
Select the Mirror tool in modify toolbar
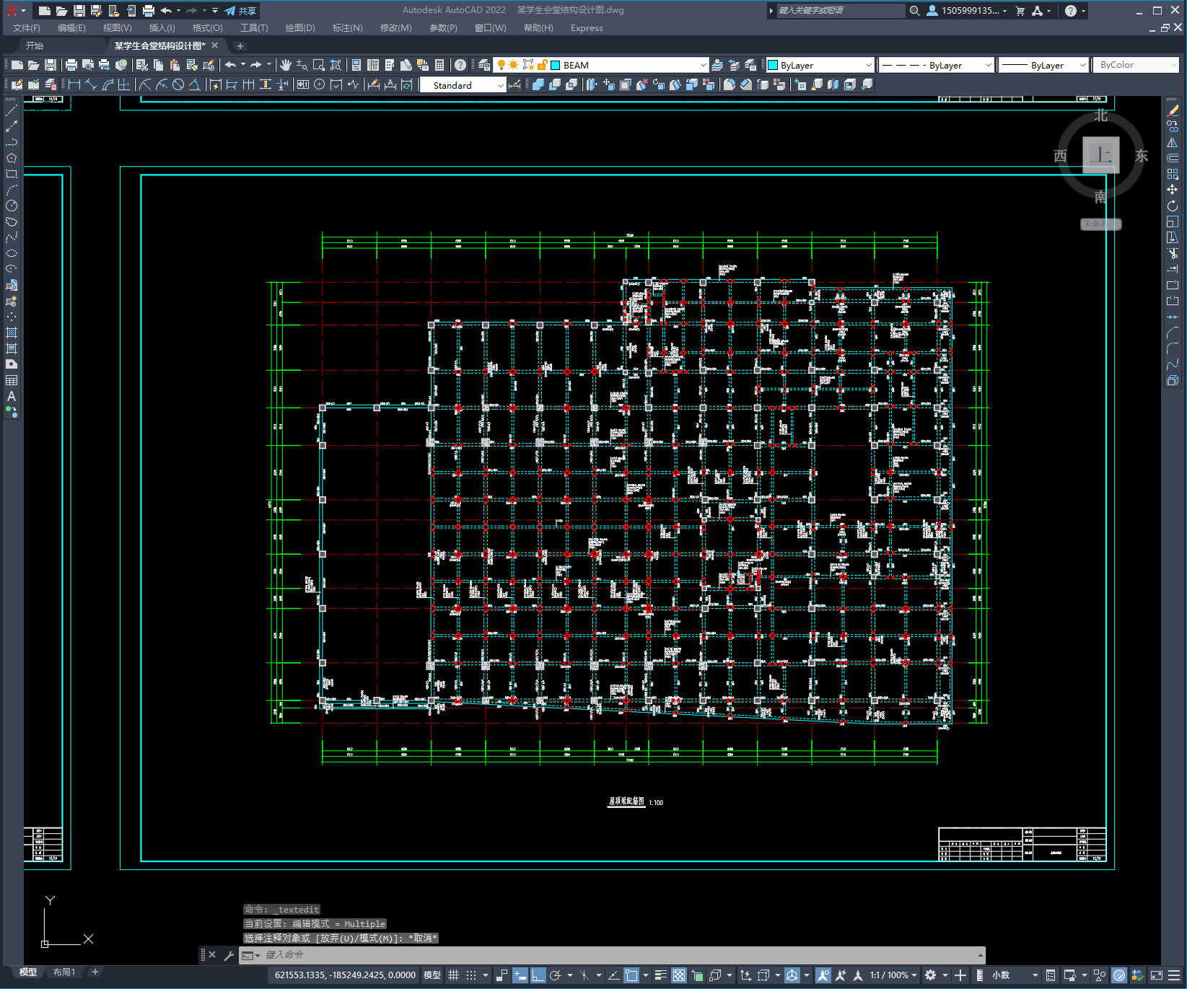pos(1173,142)
